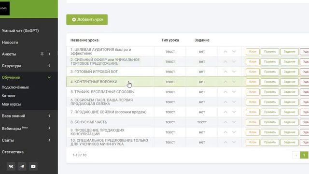Move lesson 9 ПРОВЕДЕНИЕ ПРОДАЮЩИХ КОНСУЛЬТАЦИЙ down
Screen dimensions: 309x174
pyautogui.click(x=234, y=132)
